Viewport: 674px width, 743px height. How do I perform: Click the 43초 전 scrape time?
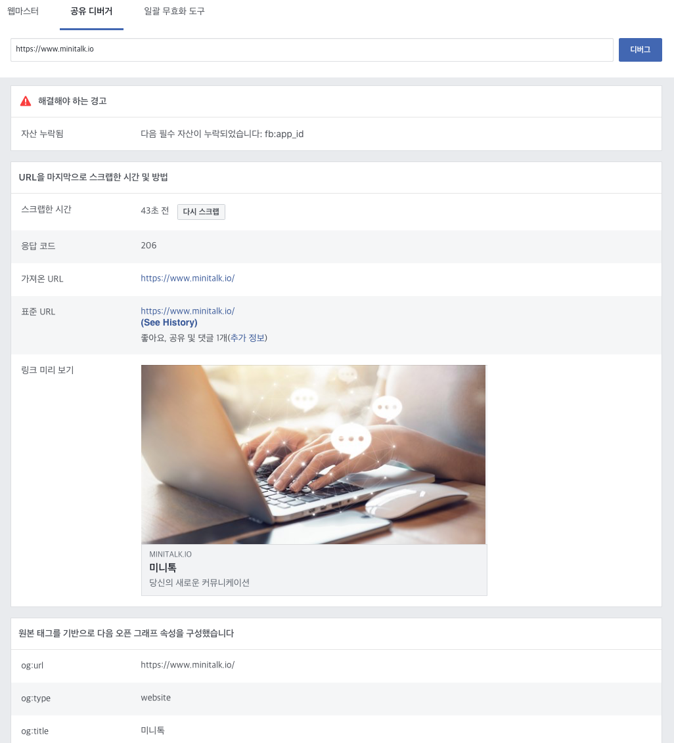click(x=154, y=211)
